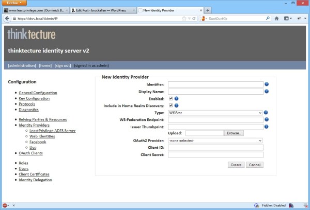
Task: Click help icon next to Identifier field
Action: pos(267,84)
